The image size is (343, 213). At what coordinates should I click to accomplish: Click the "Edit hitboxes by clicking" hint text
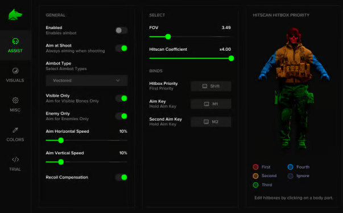[x=294, y=198]
